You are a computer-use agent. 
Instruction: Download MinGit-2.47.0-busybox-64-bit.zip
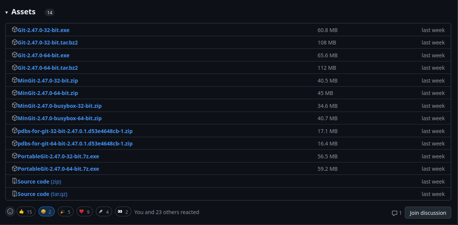[x=60, y=118]
